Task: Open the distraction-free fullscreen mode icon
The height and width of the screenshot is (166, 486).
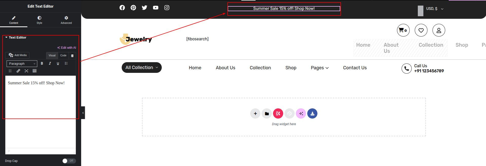Action: click(26, 71)
